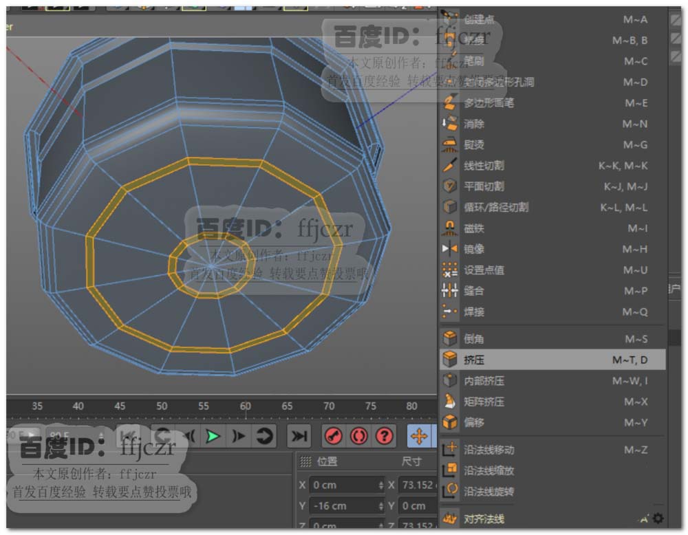Click the 消除 Dissolve tool icon
This screenshot has height=535, width=688.
pyautogui.click(x=450, y=124)
